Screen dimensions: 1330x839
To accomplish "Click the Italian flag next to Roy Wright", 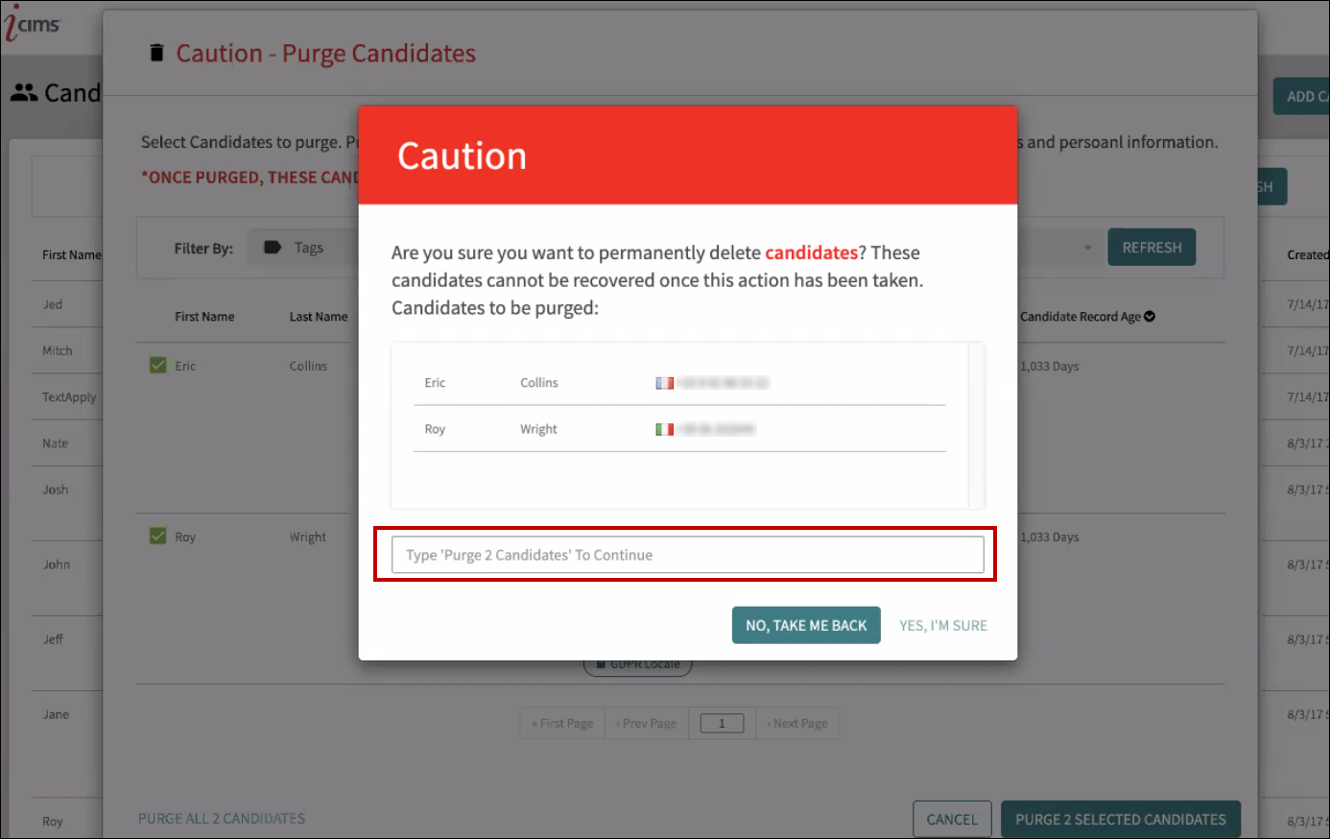I will (664, 430).
